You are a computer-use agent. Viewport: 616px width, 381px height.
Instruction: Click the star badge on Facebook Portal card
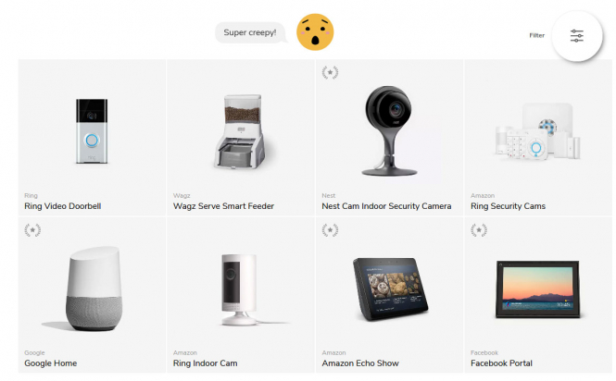pyautogui.click(x=479, y=230)
